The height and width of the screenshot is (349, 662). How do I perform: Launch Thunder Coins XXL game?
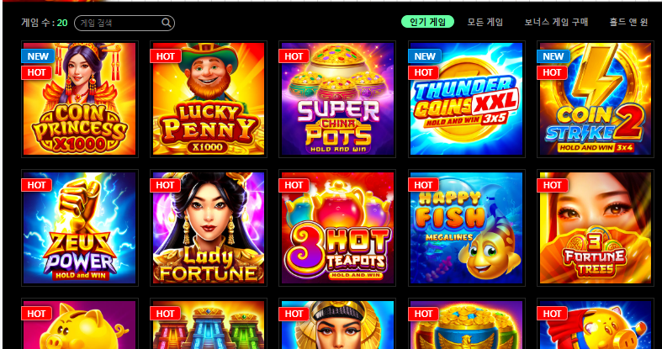[467, 98]
